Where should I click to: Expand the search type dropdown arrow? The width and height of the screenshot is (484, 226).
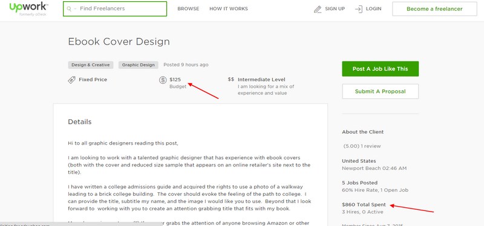click(x=75, y=9)
